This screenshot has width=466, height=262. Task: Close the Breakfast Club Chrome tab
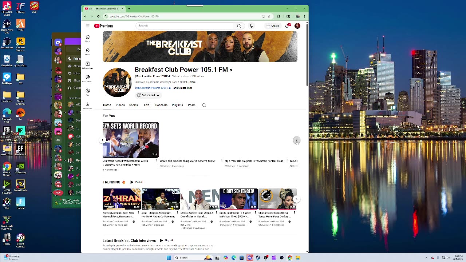click(123, 8)
